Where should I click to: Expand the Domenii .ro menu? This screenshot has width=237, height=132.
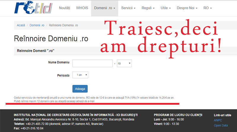[105, 8]
